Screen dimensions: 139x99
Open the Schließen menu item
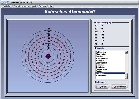pyautogui.click(x=7, y=6)
